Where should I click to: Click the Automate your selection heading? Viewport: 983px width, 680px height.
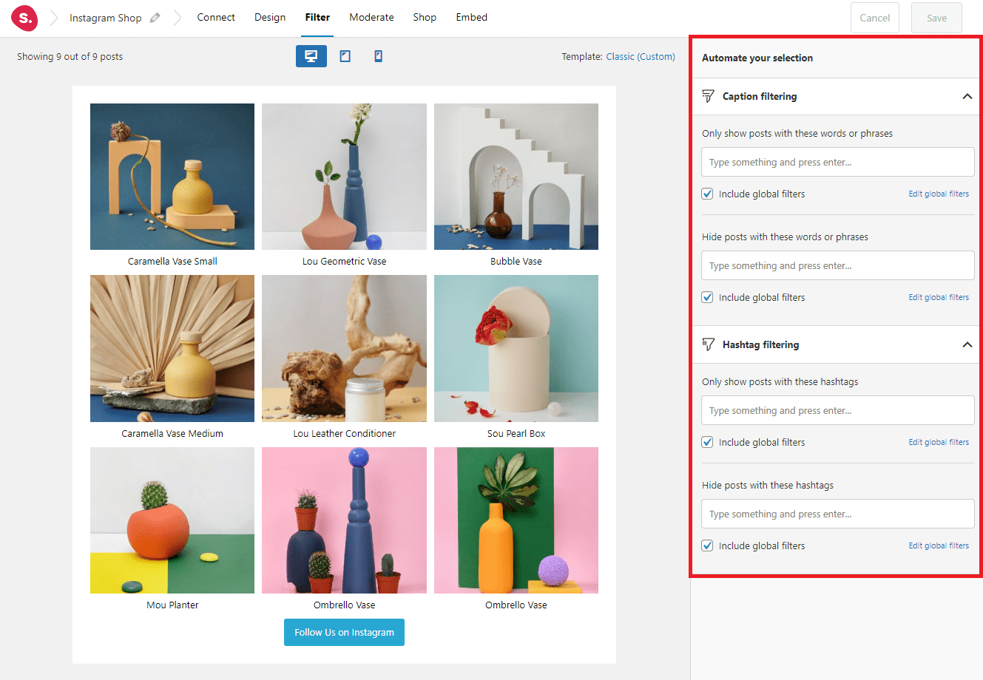coord(757,58)
